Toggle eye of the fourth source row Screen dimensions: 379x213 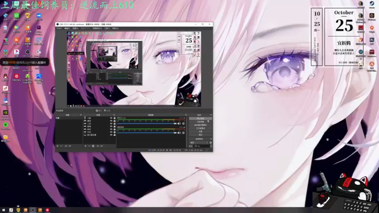111,126
